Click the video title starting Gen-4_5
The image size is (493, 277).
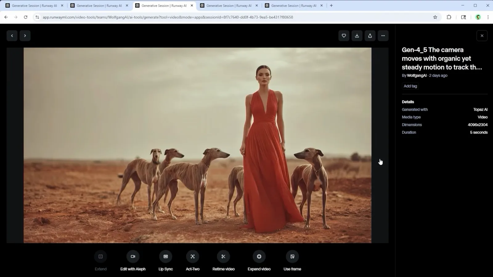click(442, 58)
